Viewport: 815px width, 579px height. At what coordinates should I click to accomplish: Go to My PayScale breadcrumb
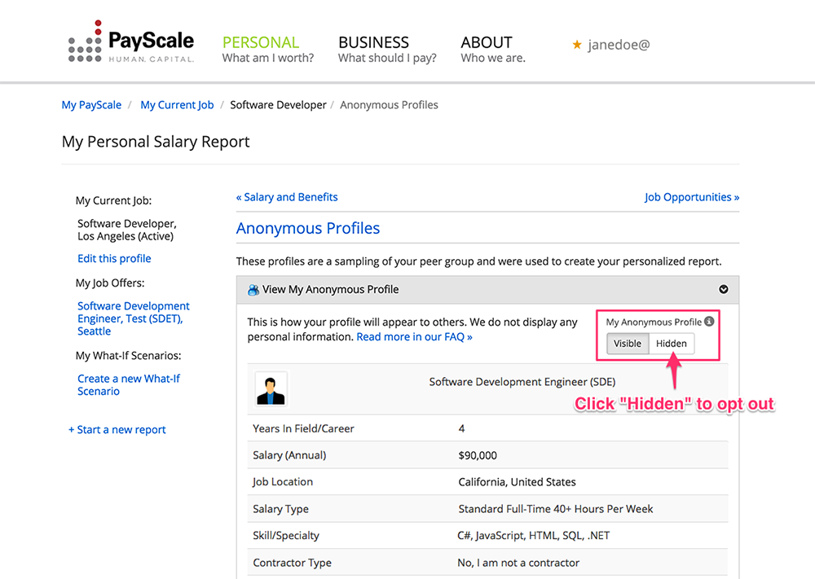tap(91, 105)
